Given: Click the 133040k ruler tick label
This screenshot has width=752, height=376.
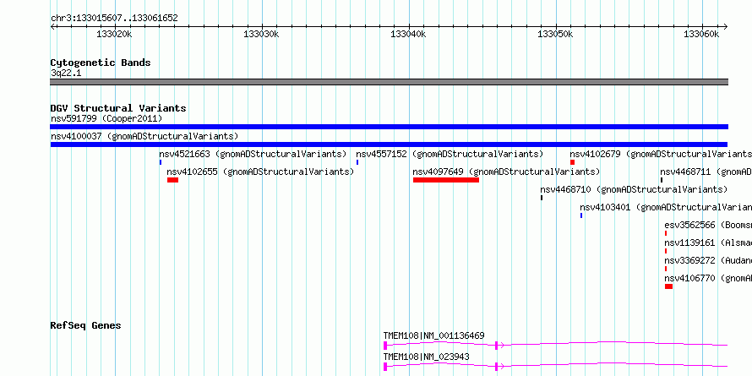Looking at the screenshot, I should pyautogui.click(x=408, y=34).
